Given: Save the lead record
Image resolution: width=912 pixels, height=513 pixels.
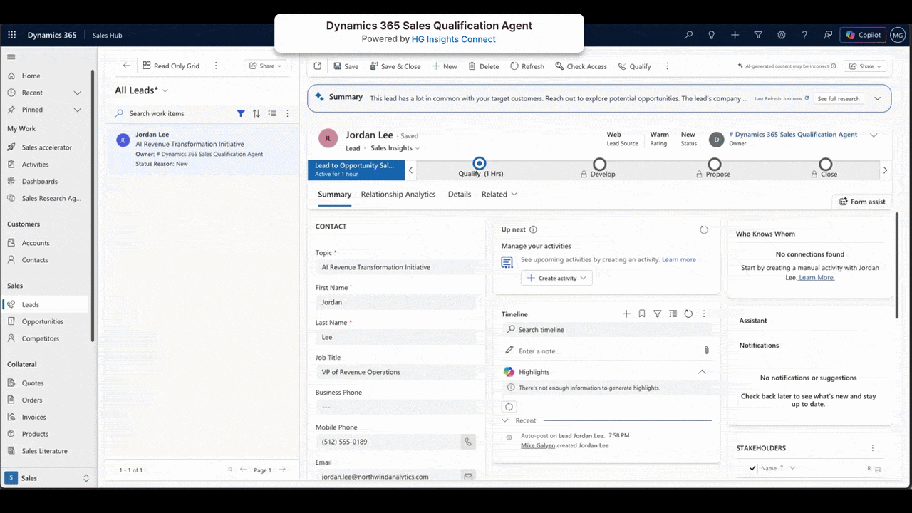Looking at the screenshot, I should [x=346, y=66].
